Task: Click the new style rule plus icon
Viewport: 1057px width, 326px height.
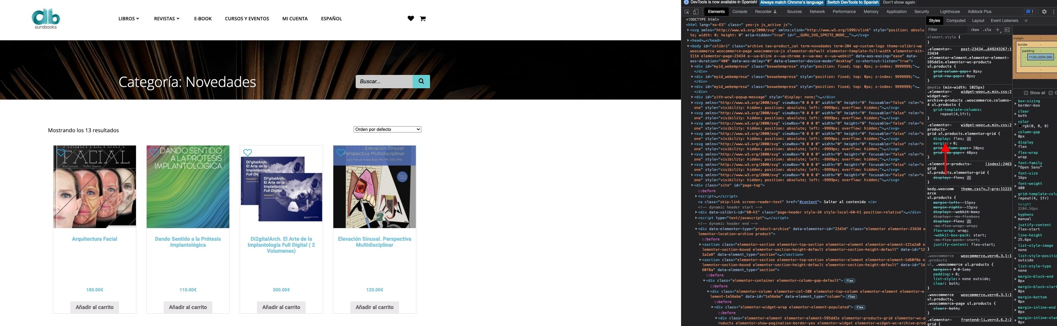Action: (998, 30)
